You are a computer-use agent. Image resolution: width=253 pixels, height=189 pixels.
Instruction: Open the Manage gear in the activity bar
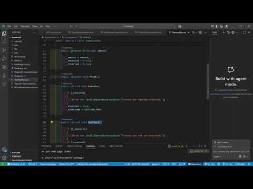point(4,157)
